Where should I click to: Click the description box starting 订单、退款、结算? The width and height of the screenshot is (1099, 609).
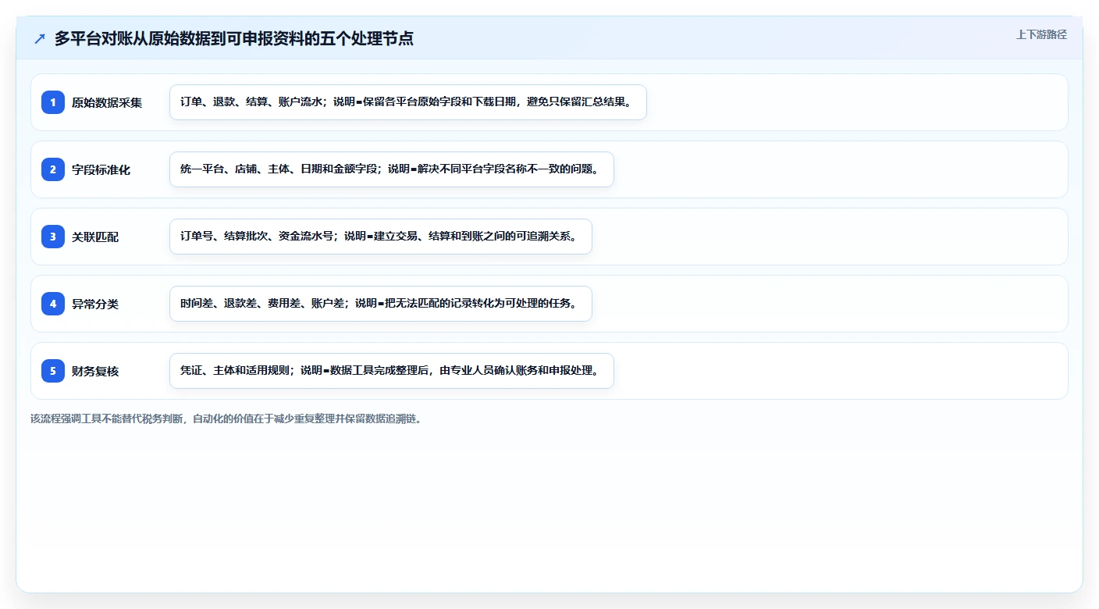408,102
